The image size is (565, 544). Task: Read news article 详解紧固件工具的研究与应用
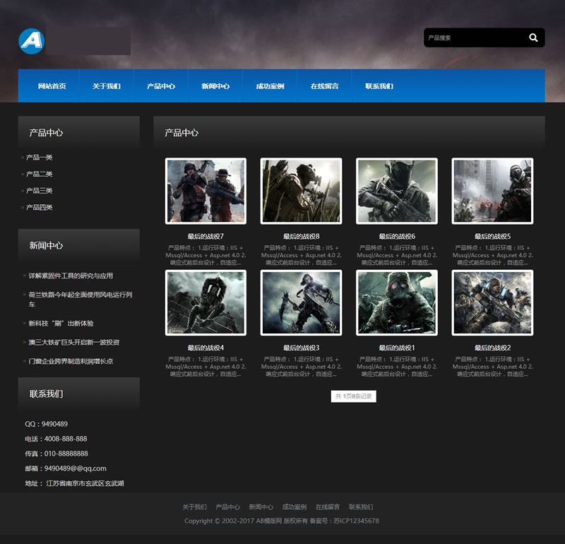tap(71, 276)
